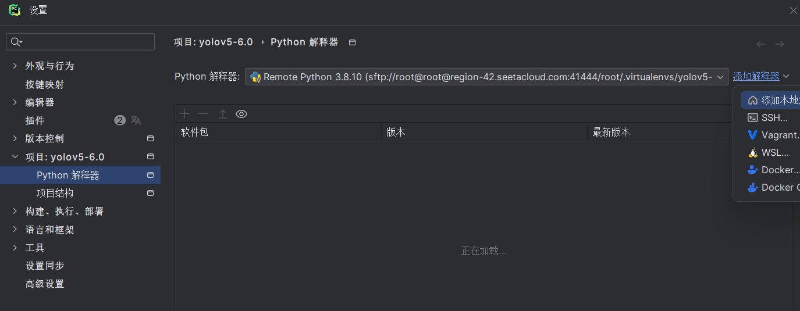Open the 设置同步 settings page
Screen dimensions: 800x311
click(45, 266)
